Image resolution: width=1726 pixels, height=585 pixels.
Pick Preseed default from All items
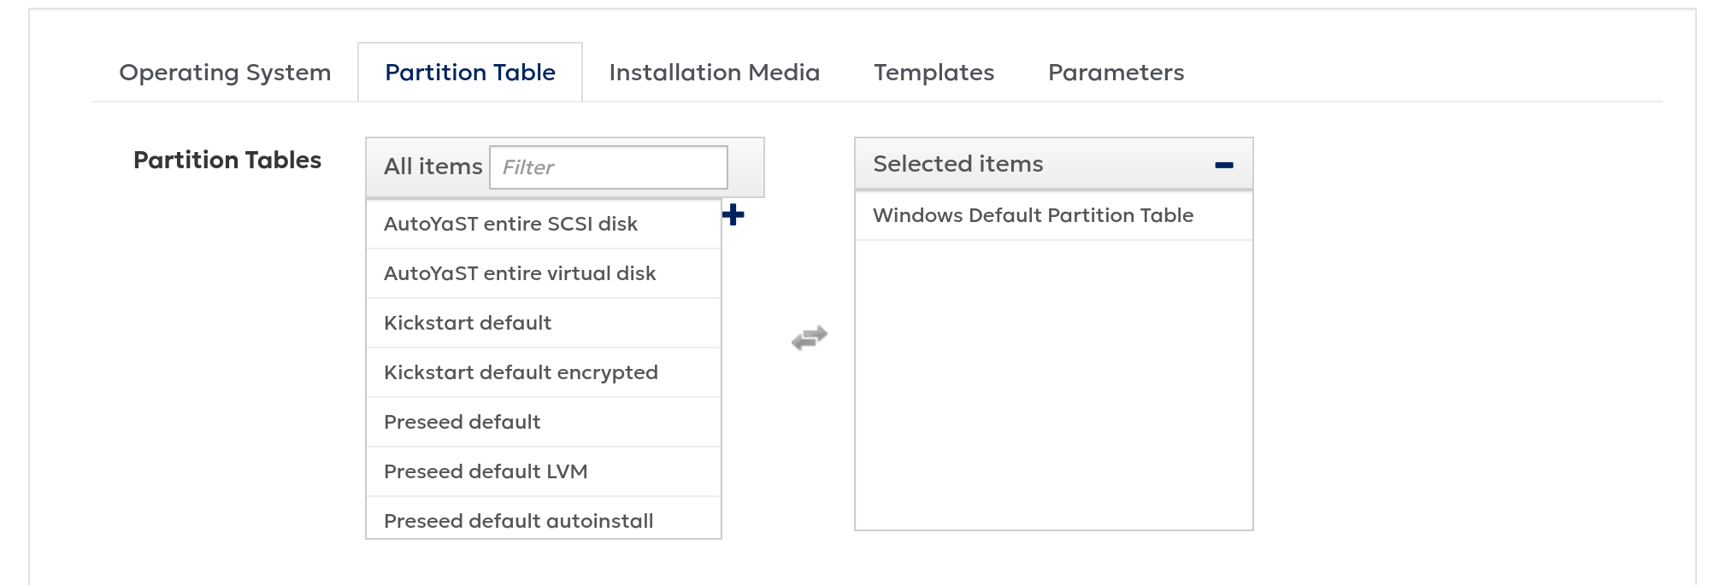(x=462, y=422)
